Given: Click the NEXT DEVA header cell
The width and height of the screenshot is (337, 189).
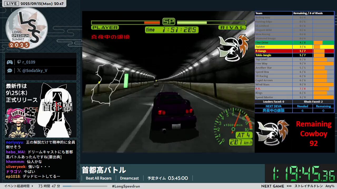Looking at the screenshot, I should [x=274, y=106].
